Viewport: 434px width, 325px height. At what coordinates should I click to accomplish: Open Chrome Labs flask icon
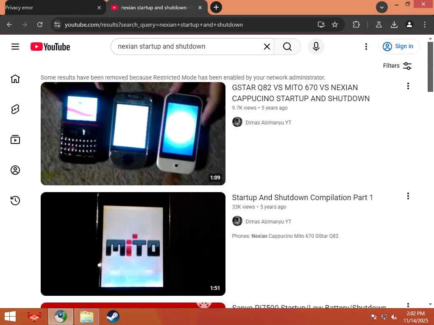pyautogui.click(x=379, y=25)
